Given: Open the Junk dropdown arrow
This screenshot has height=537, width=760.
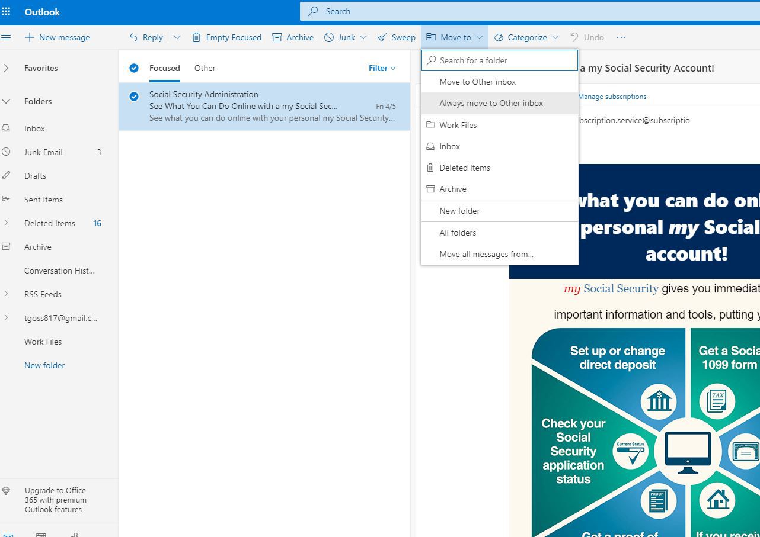Looking at the screenshot, I should click(363, 37).
